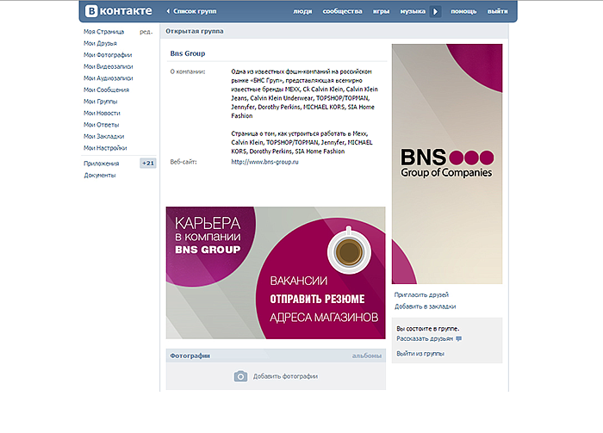Open Мои Закладки

[104, 136]
